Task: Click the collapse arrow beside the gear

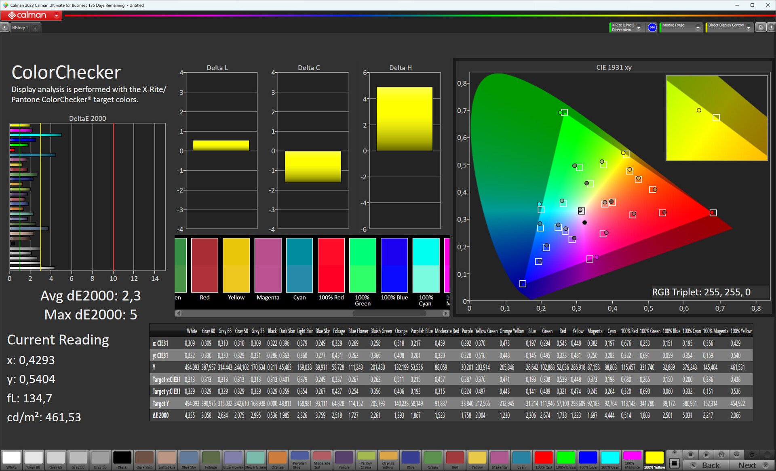Action: click(771, 27)
